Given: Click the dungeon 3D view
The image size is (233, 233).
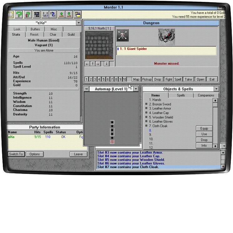Looking at the screenshot, I should point(99,45).
